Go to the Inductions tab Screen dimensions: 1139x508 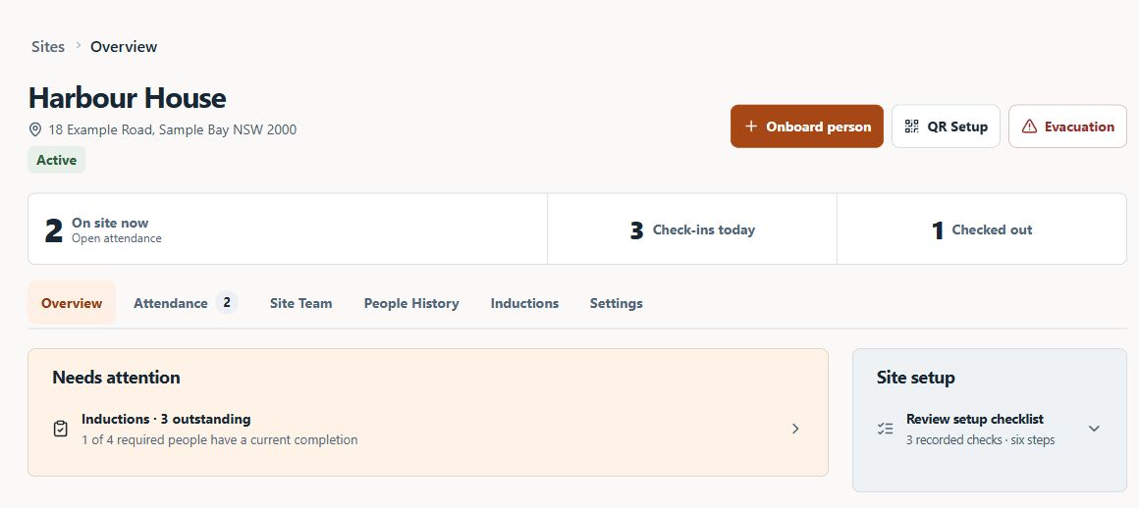(524, 303)
